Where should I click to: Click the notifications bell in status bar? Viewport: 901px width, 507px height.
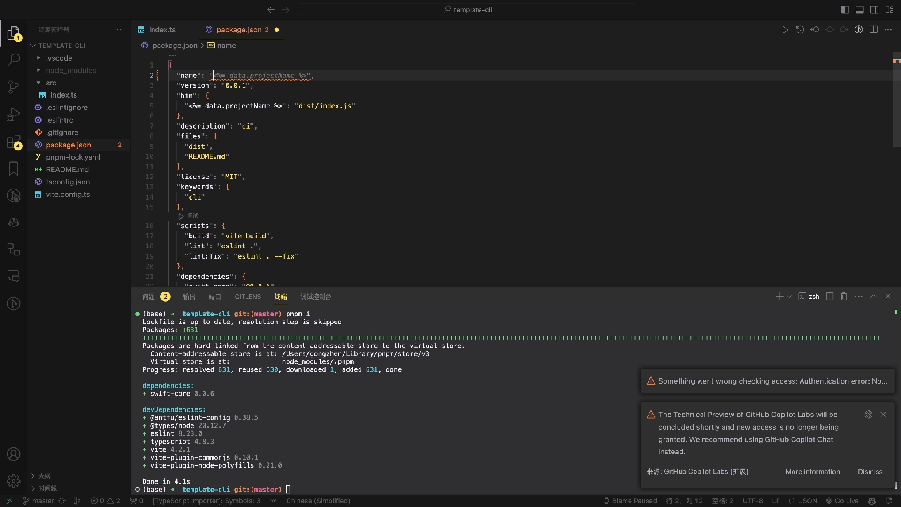coord(889,501)
